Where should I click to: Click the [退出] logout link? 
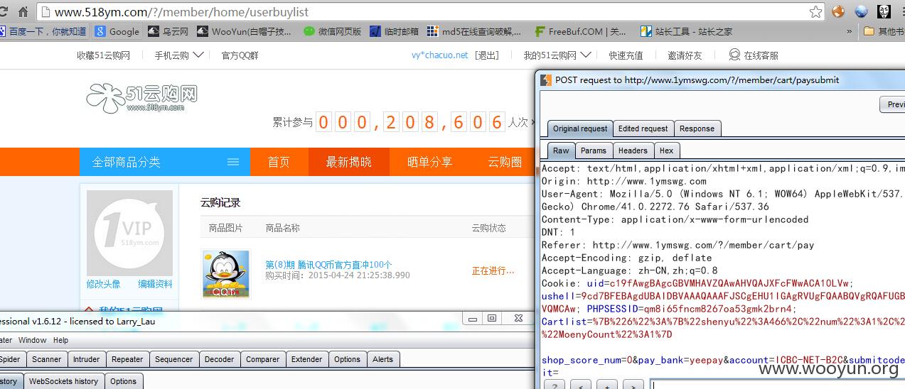pos(487,55)
